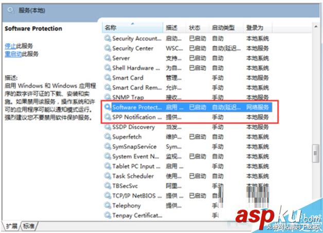Click the SPP Notification gear icon
The image size is (323, 233).
[107, 117]
